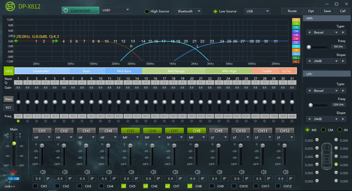The height and width of the screenshot is (191, 352).
Task: Toggle the CH12 speaker icon
Action: pyautogui.click(x=286, y=172)
